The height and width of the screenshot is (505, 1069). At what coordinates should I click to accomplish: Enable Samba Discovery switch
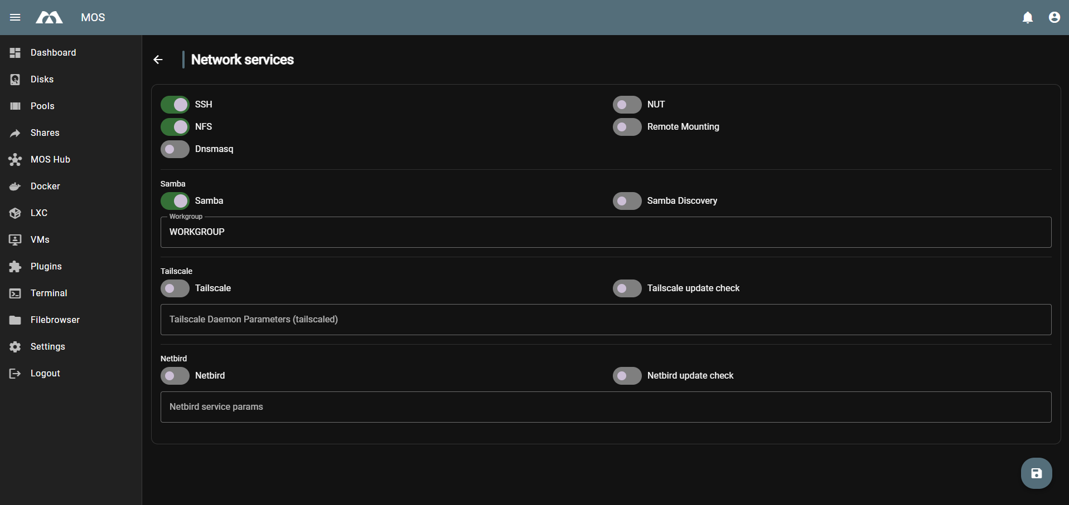[x=627, y=201]
